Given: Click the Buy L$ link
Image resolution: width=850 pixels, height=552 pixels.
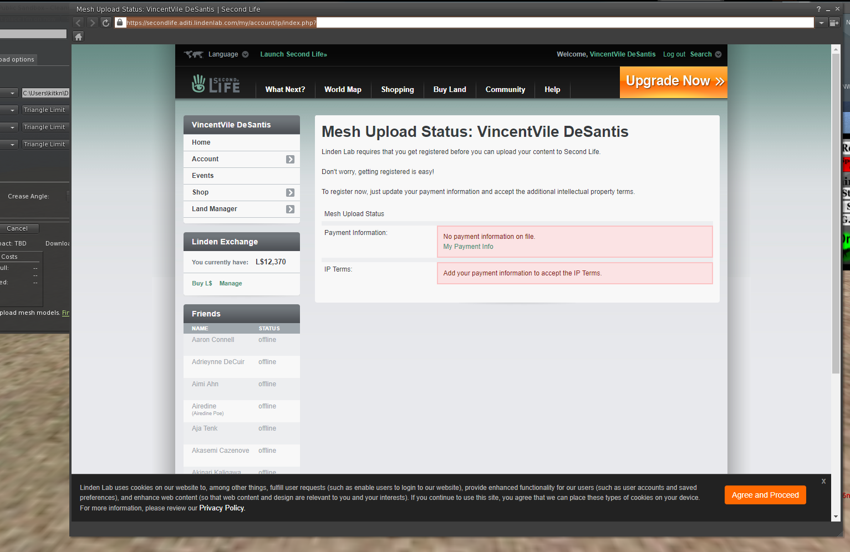Looking at the screenshot, I should (202, 283).
